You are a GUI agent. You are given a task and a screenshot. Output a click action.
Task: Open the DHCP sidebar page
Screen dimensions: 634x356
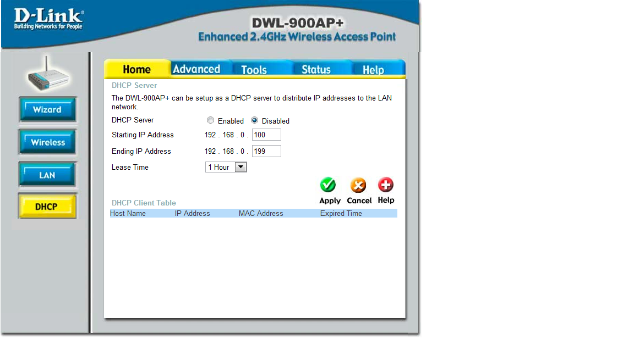pyautogui.click(x=47, y=206)
